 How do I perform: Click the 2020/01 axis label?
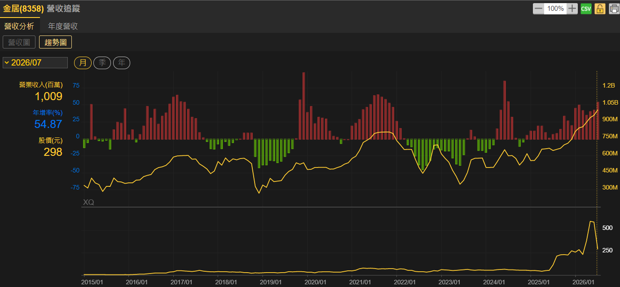[316, 282]
